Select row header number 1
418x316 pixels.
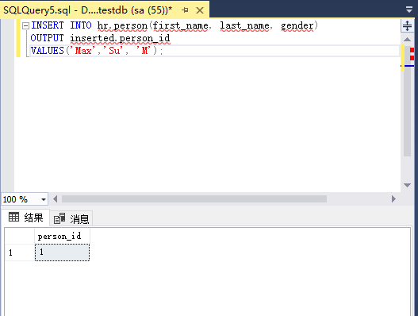point(20,252)
